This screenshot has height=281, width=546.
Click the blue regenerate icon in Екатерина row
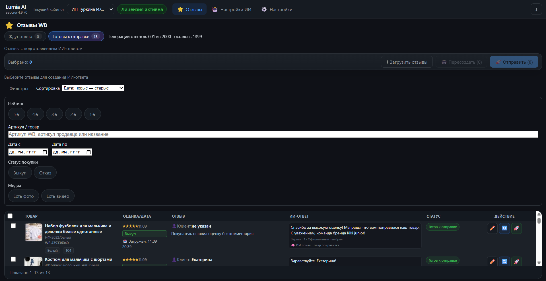point(504,261)
